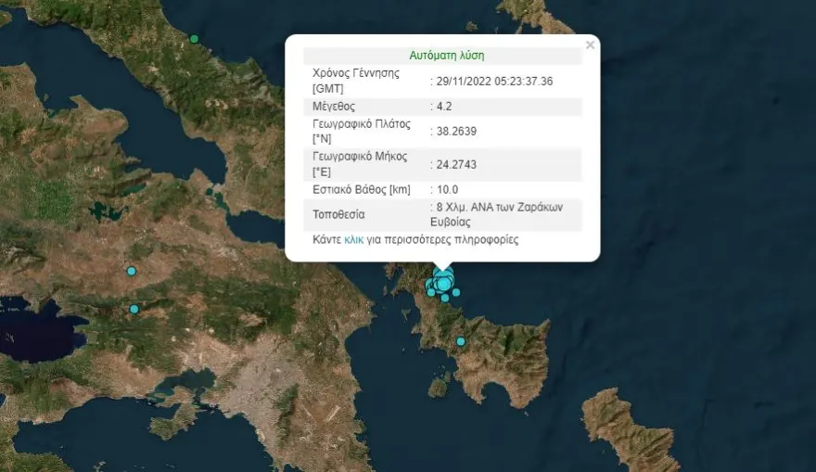The image size is (816, 472).
Task: Click the cyan marker at the cluster's bottom edge
Action: coord(445,299)
